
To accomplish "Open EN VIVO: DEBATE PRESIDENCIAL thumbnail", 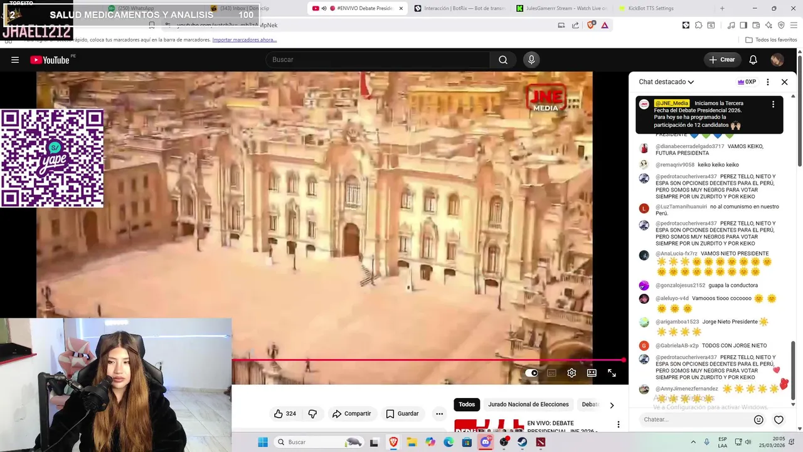I will (489, 426).
